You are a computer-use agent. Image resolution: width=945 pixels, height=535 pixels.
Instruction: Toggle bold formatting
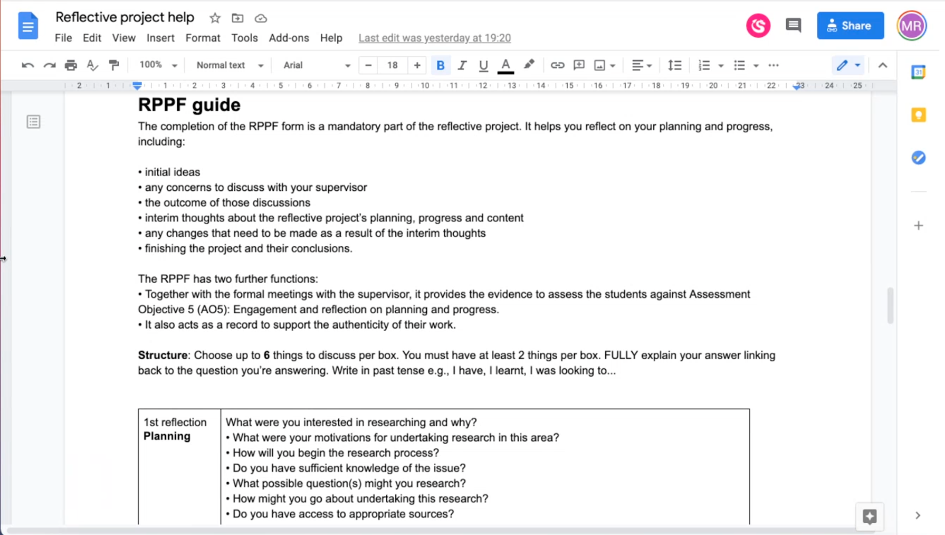point(440,65)
